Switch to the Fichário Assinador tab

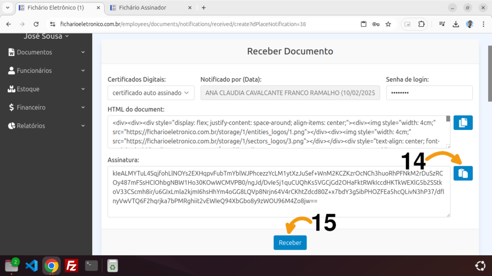[150, 8]
